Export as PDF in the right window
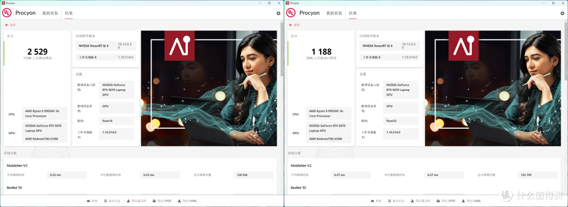 446,201
